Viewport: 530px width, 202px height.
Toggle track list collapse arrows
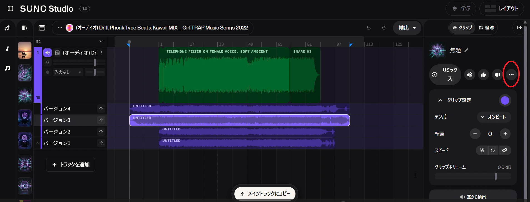(x=101, y=41)
